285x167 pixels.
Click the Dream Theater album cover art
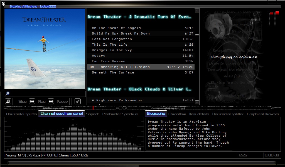tap(45, 49)
